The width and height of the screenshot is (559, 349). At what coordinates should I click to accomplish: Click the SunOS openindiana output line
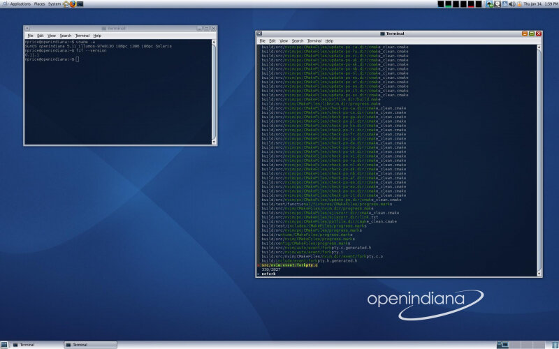click(98, 46)
